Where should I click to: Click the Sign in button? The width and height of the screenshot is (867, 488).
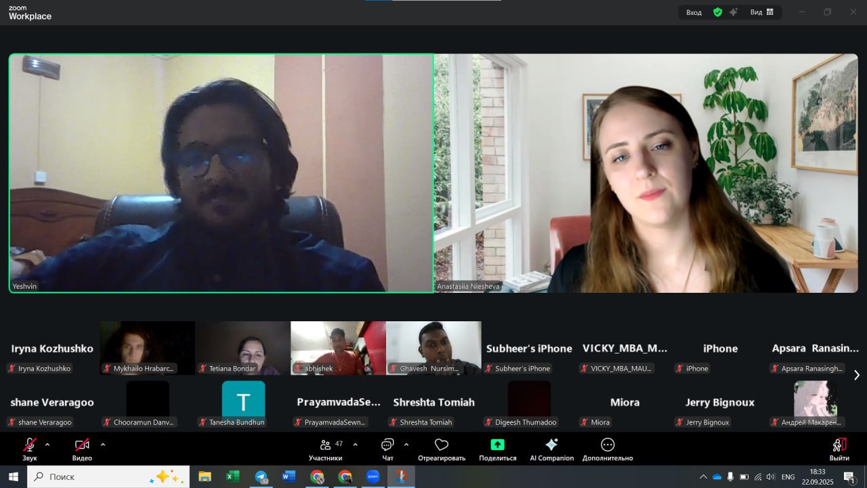(694, 12)
